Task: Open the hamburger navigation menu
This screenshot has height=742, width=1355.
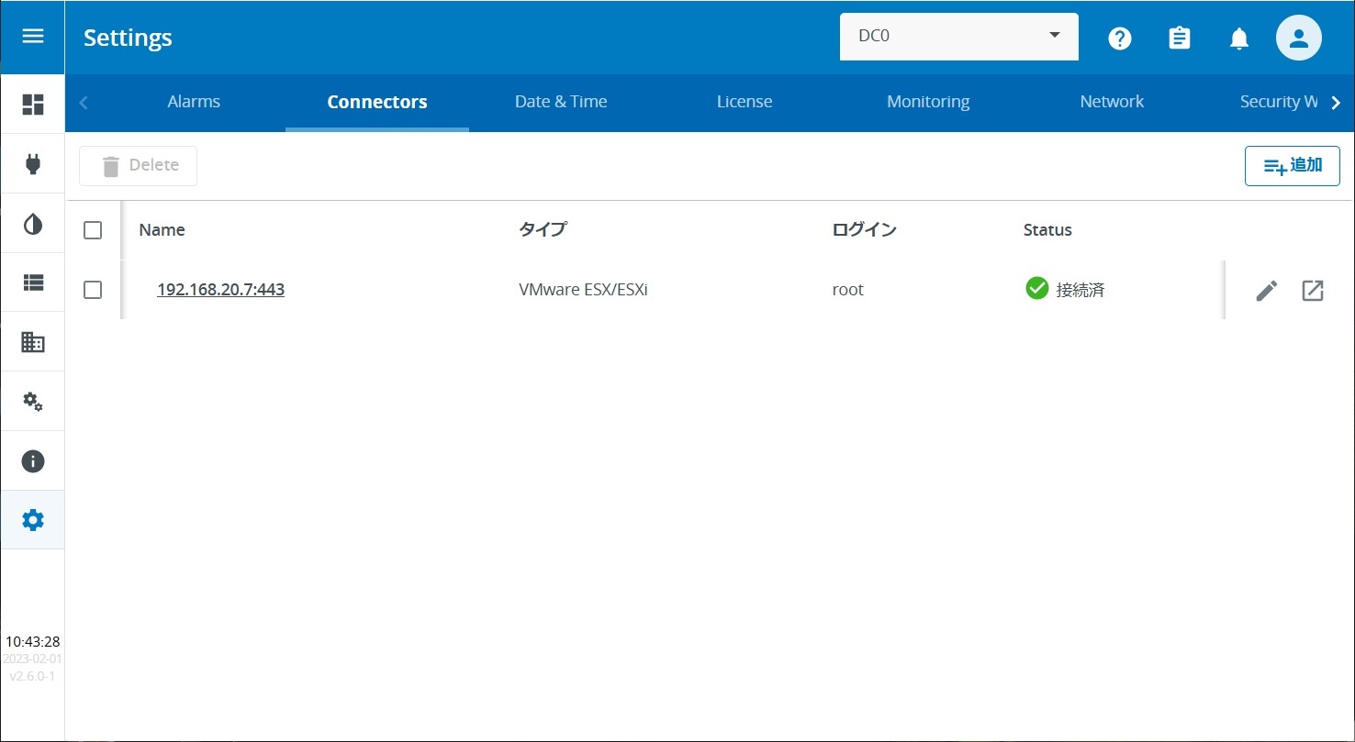Action: tap(33, 37)
